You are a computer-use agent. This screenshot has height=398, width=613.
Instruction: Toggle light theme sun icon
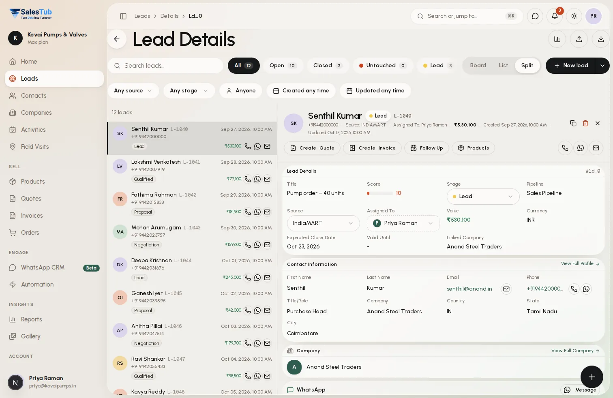(x=574, y=16)
